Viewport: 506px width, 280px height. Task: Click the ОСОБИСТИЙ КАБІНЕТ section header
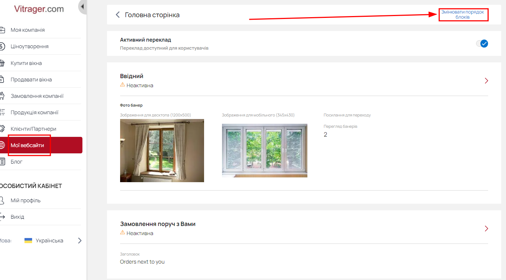tap(31, 186)
